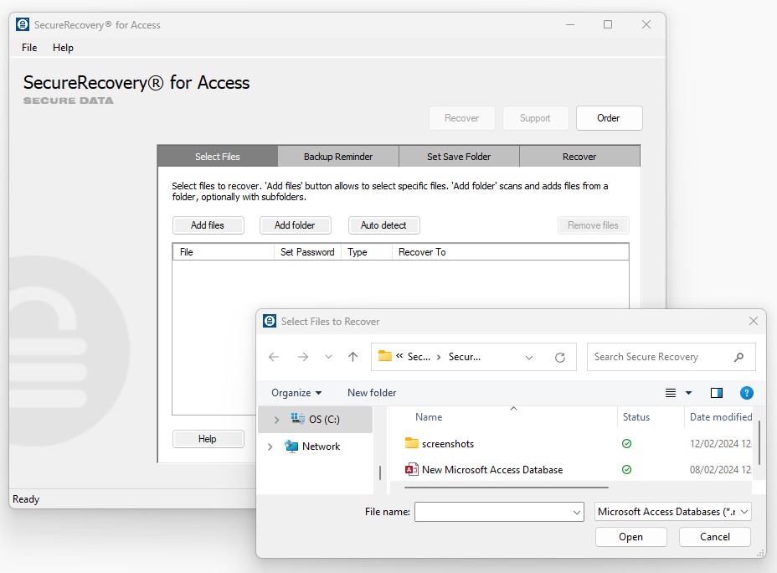Open the File menu

tap(28, 48)
